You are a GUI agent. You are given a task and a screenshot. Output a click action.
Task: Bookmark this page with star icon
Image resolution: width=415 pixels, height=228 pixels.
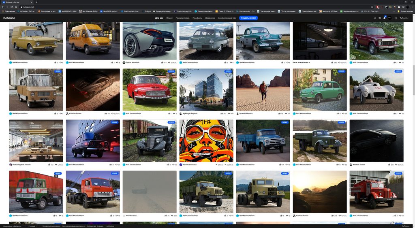click(372, 7)
